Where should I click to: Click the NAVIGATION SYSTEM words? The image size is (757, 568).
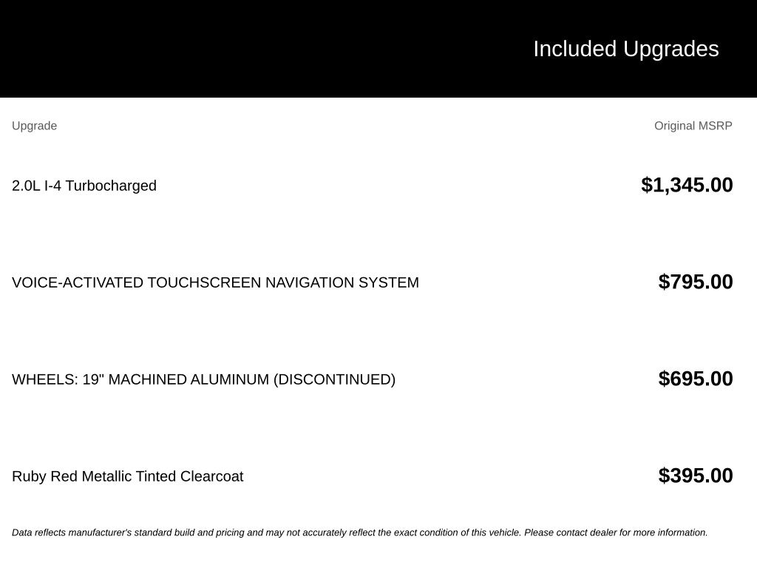click(x=342, y=283)
